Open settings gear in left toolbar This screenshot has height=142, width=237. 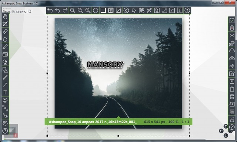tap(5, 123)
